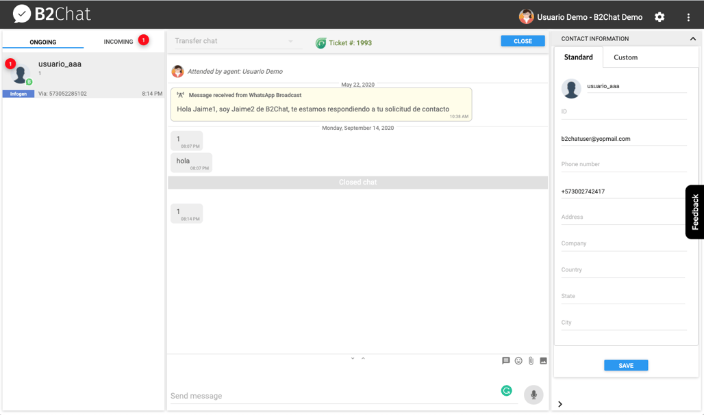704x415 pixels.
Task: Open quick replies via the speech bubble icon
Action: [506, 360]
